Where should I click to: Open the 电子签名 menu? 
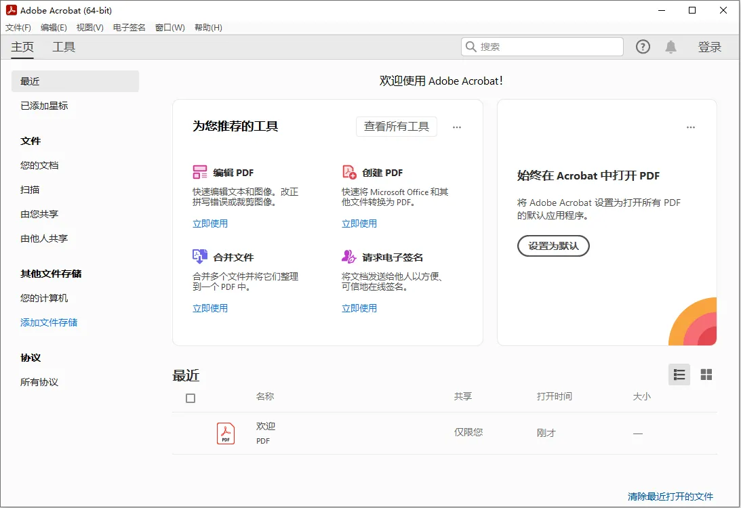click(129, 28)
